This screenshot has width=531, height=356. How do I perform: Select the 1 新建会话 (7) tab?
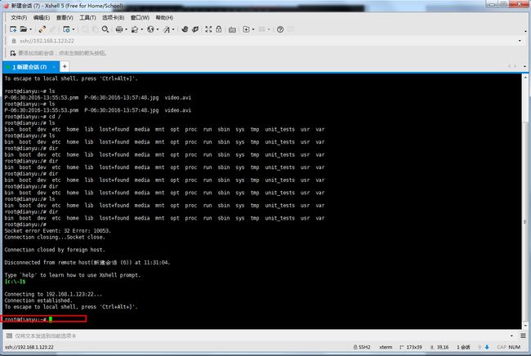pos(29,67)
